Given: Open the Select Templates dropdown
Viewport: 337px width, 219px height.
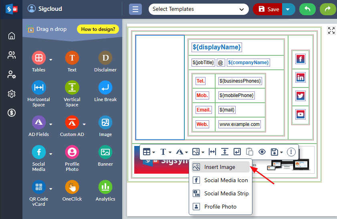Looking at the screenshot, I should pyautogui.click(x=198, y=9).
